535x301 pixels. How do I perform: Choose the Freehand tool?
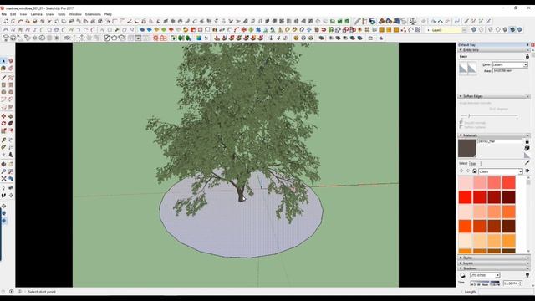point(11,78)
